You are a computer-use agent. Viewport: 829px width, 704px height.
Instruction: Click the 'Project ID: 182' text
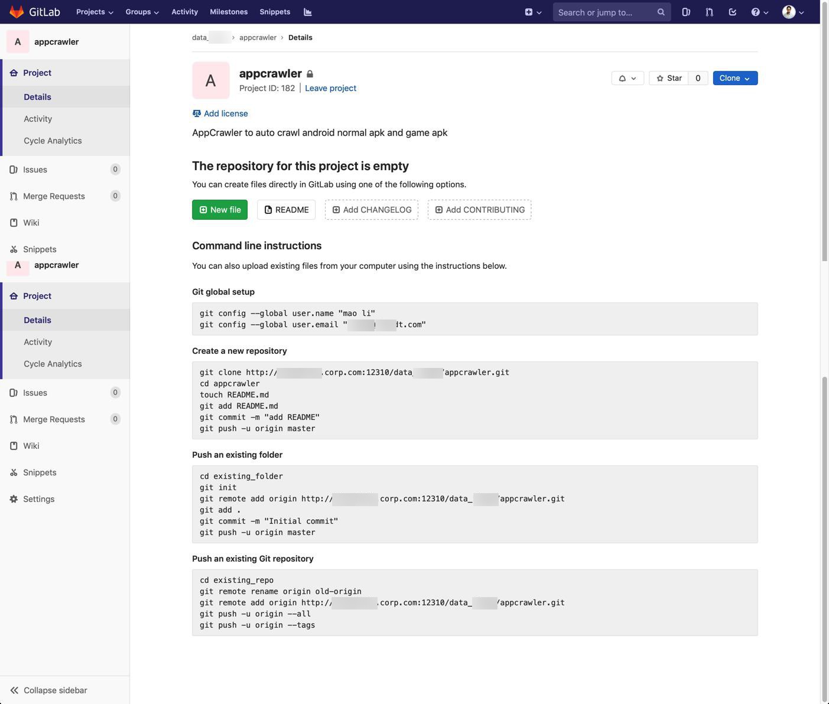click(x=267, y=88)
